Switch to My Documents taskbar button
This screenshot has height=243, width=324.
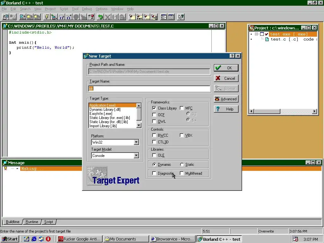[x=126, y=239]
